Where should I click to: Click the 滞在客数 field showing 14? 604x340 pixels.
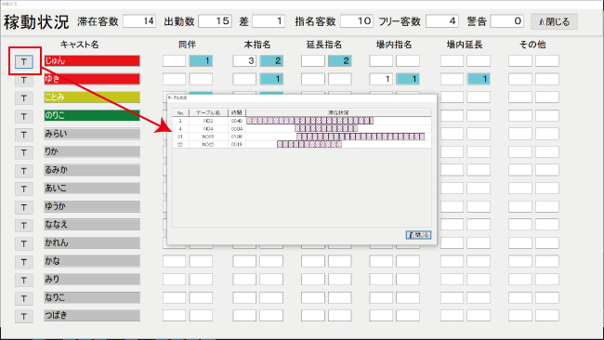(139, 21)
